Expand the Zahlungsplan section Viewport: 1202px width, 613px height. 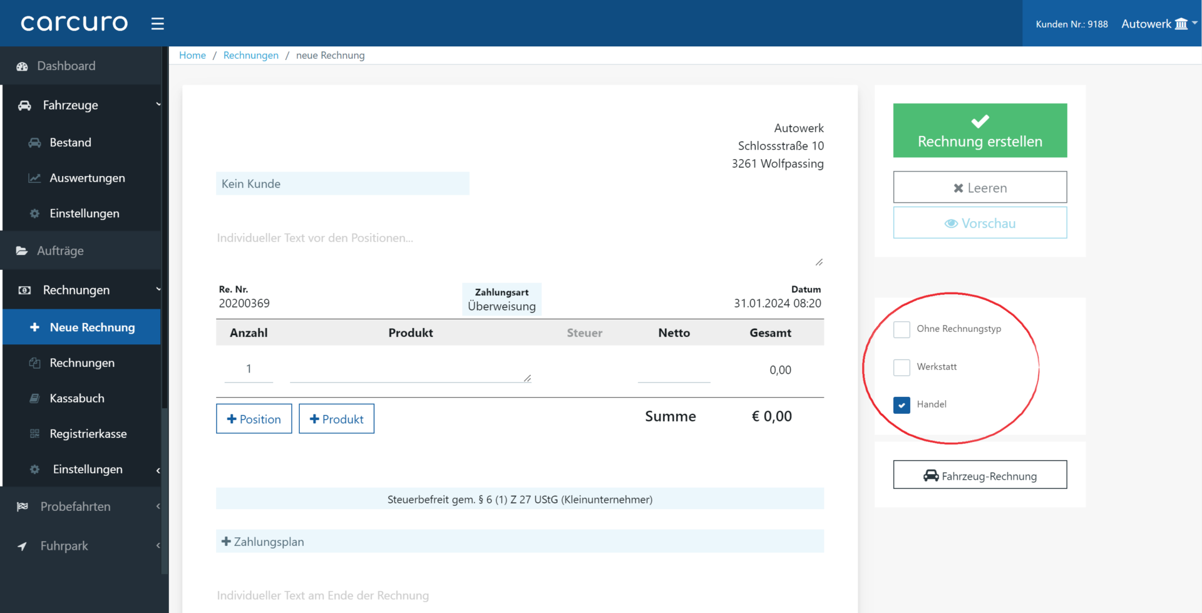click(520, 542)
